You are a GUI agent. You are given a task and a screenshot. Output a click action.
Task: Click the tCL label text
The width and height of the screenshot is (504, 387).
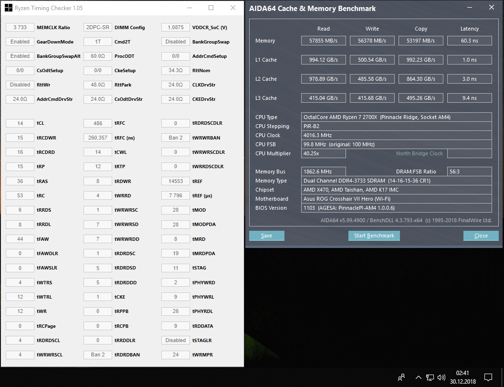41,123
